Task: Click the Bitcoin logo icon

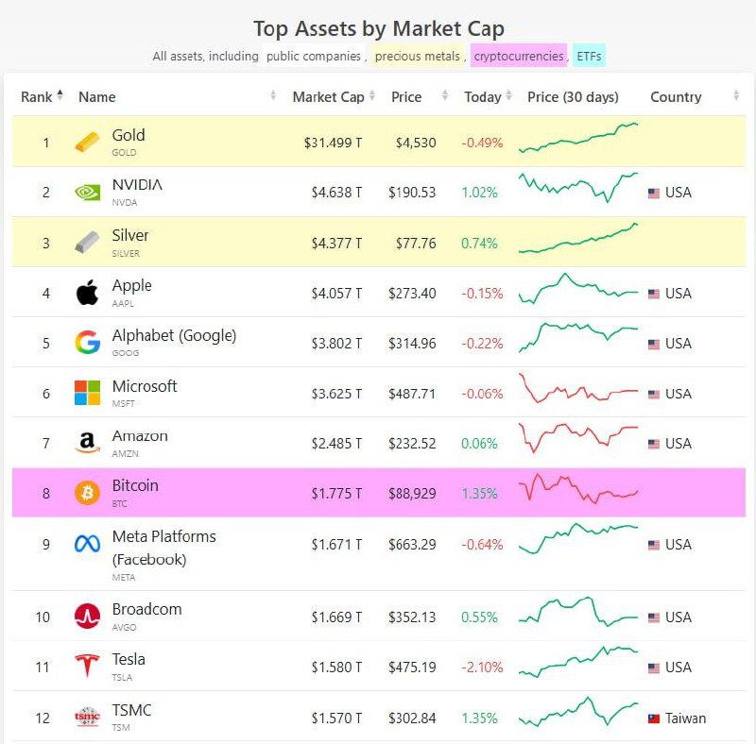Action: coord(87,493)
